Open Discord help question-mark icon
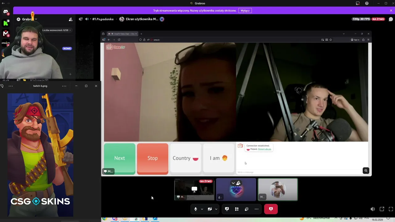Screen dimensions: 395x222 367,3
